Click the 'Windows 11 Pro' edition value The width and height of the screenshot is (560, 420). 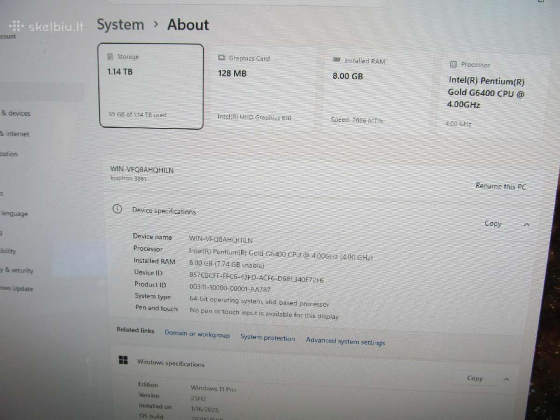(213, 388)
